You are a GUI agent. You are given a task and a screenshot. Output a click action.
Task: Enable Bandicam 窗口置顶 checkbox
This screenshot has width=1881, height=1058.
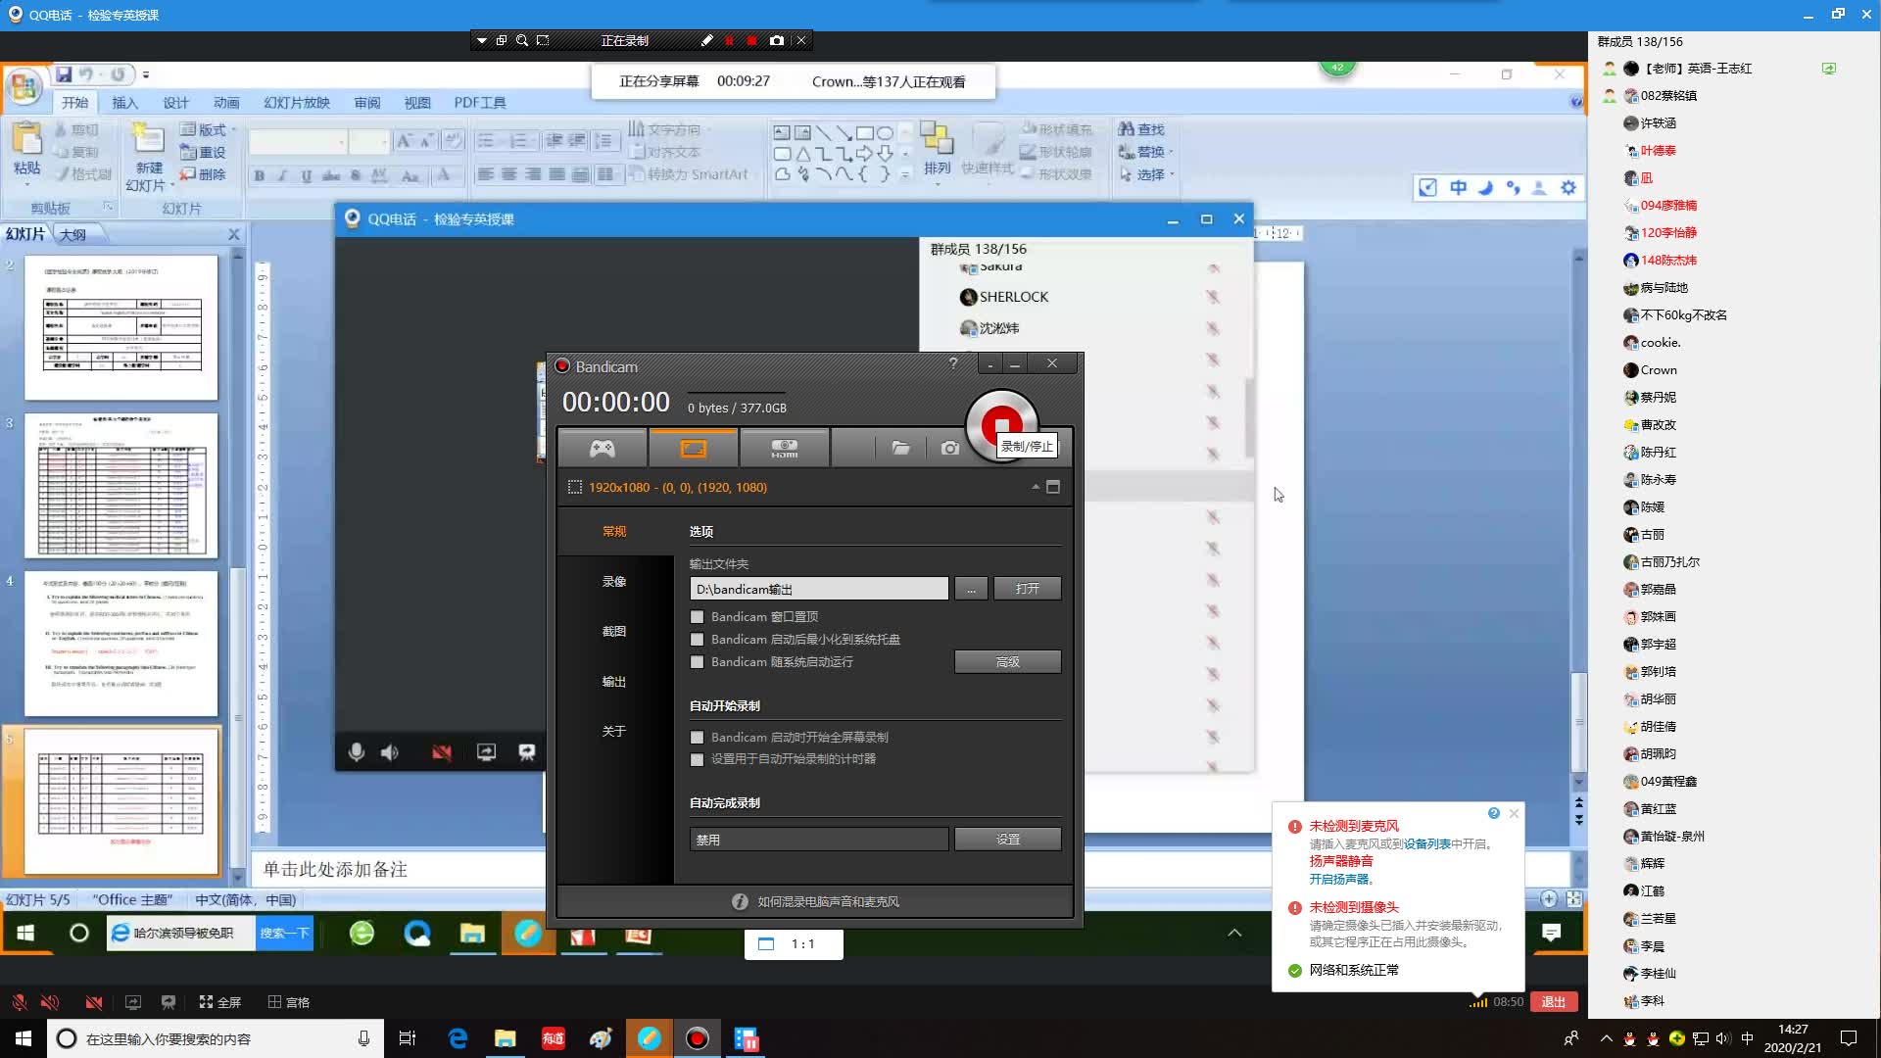click(698, 617)
